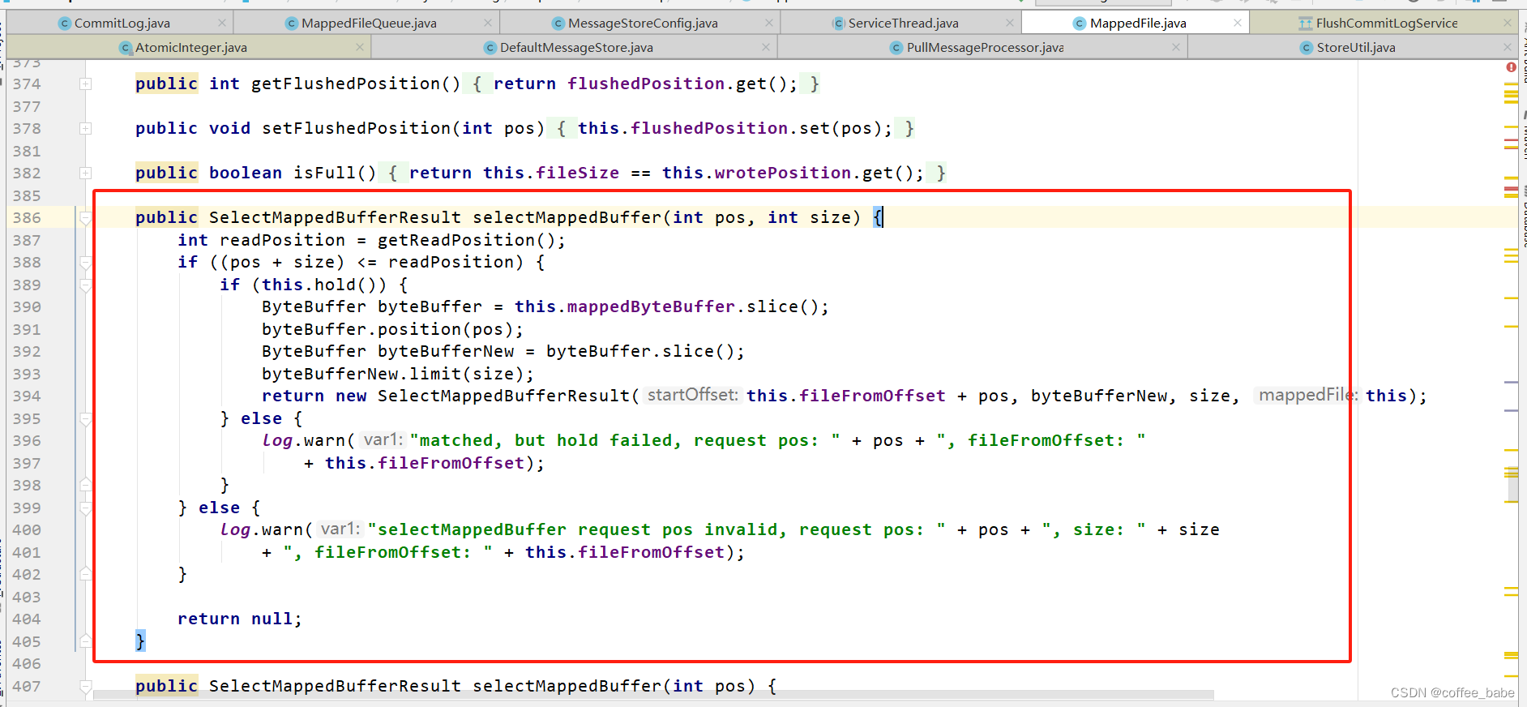This screenshot has height=707, width=1527.
Task: Click line number 390 in the gutter
Action: [x=27, y=307]
